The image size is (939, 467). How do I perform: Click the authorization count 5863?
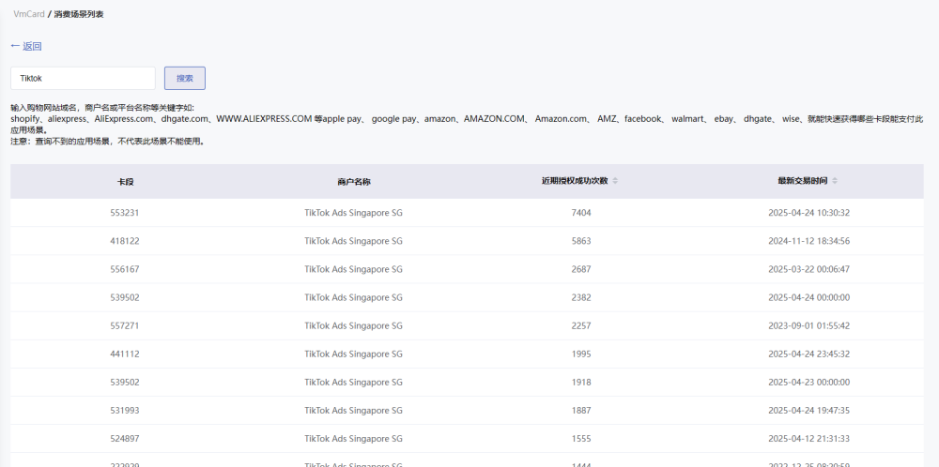pyautogui.click(x=581, y=241)
